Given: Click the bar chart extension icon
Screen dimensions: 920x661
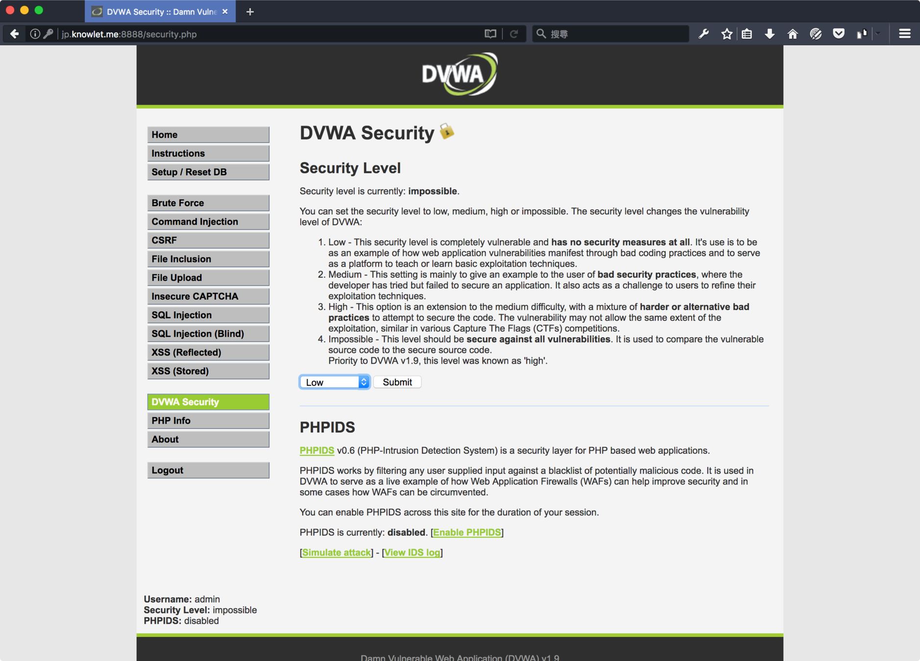Looking at the screenshot, I should [862, 34].
